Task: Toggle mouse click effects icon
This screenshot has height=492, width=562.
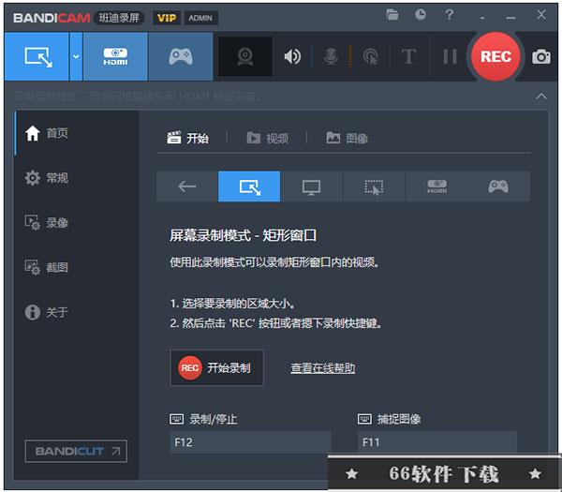Action: (371, 56)
